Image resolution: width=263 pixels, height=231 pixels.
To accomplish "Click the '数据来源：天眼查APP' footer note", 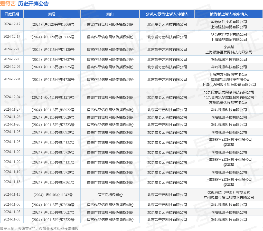I will click(18, 229).
